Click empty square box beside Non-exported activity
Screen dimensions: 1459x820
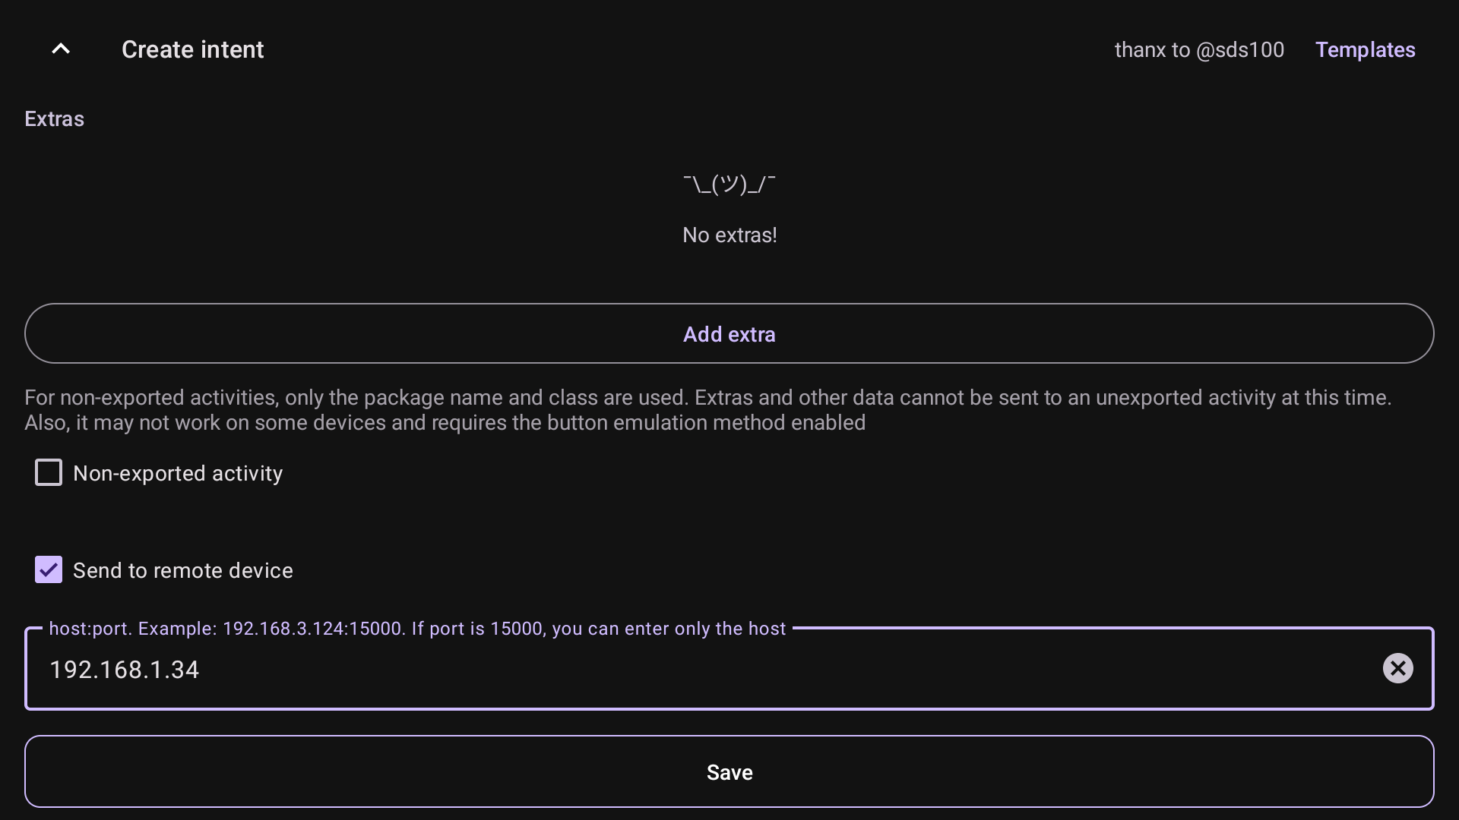pos(49,473)
